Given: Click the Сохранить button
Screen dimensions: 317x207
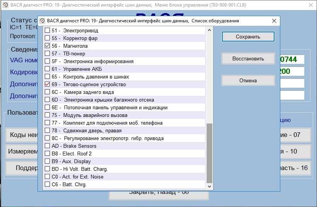Looking at the screenshot, I should pyautogui.click(x=248, y=37).
